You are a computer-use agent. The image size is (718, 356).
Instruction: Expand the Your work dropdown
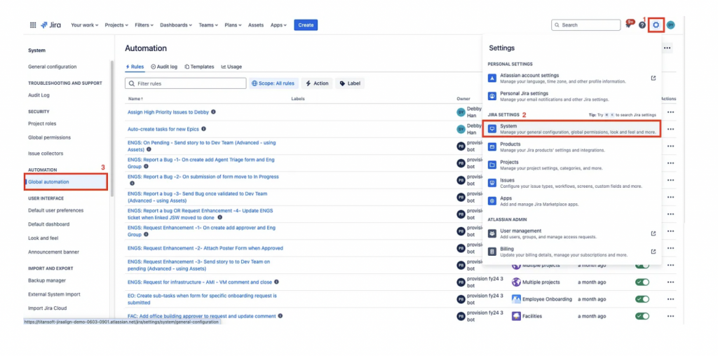click(85, 25)
